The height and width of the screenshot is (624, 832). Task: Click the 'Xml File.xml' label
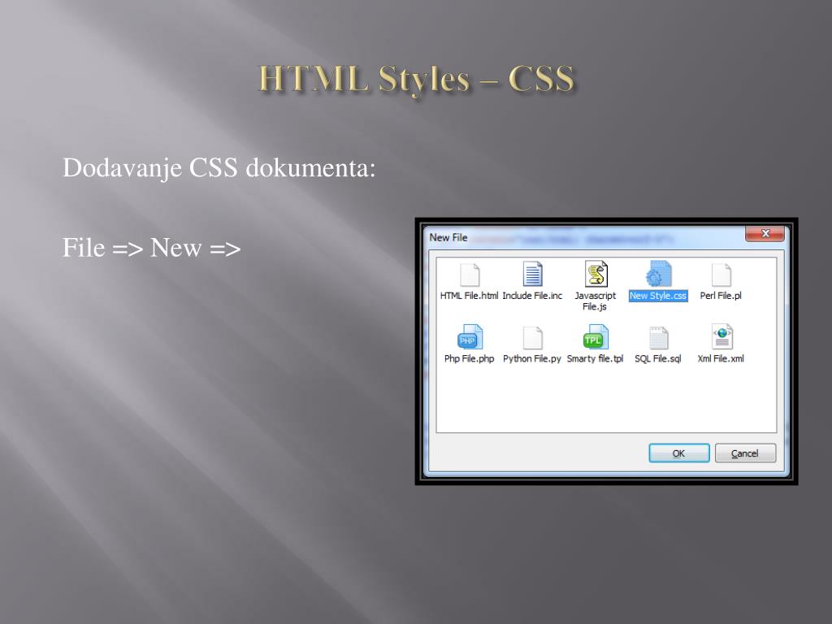point(721,358)
